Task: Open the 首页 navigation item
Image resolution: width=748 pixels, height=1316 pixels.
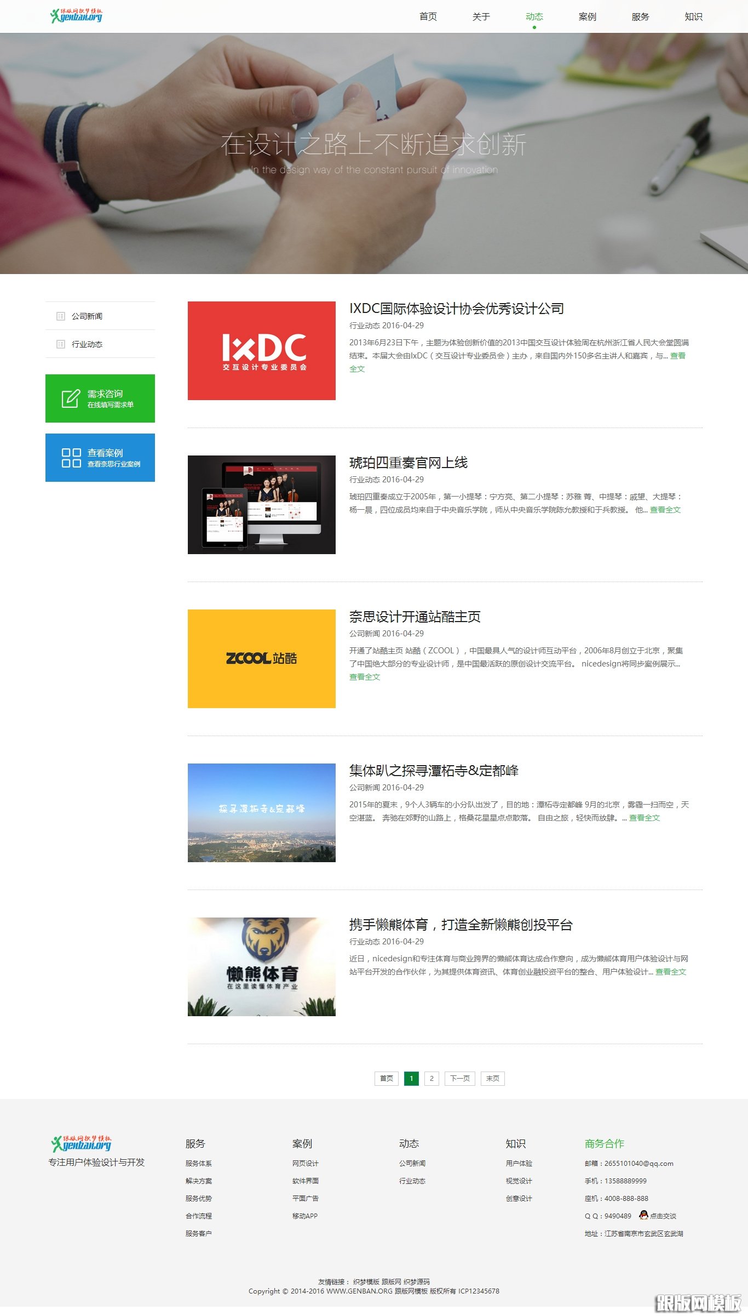Action: 428,16
